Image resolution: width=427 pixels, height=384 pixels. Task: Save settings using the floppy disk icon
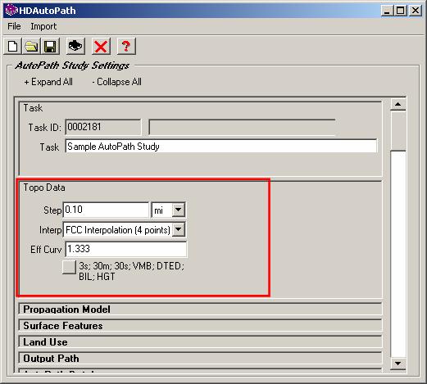coord(50,46)
